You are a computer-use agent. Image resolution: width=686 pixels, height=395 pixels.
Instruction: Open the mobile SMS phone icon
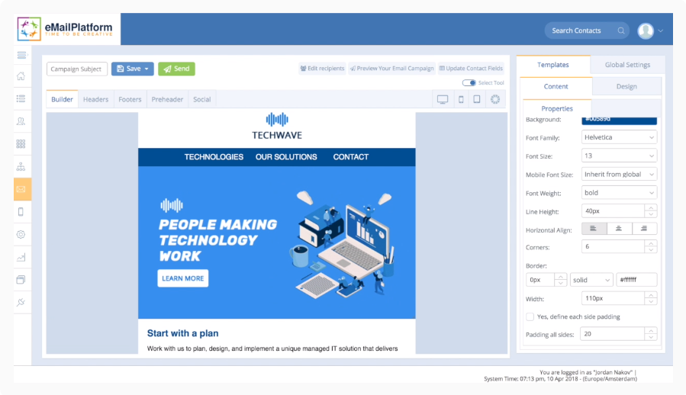pyautogui.click(x=21, y=212)
